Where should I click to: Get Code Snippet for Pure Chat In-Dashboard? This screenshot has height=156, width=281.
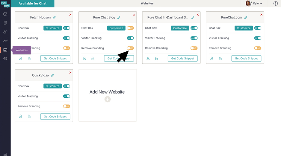183,59
